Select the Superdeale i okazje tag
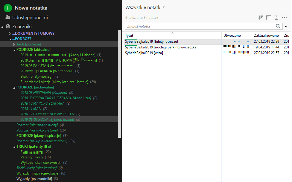The image size is (292, 182). [x=54, y=82]
